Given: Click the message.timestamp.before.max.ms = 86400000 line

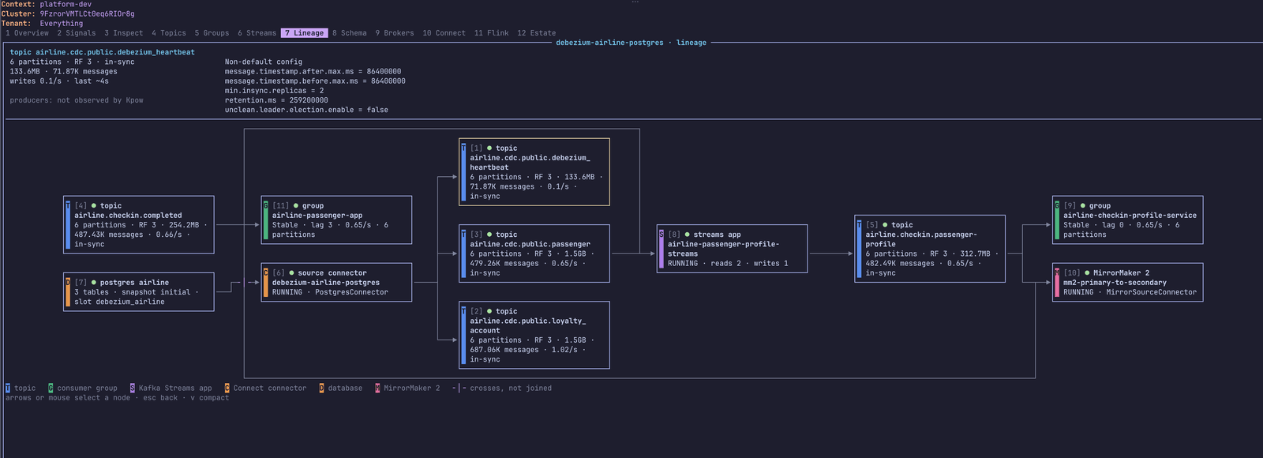Looking at the screenshot, I should pyautogui.click(x=315, y=81).
